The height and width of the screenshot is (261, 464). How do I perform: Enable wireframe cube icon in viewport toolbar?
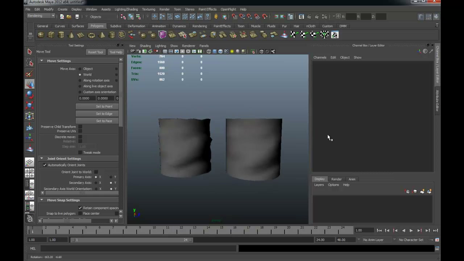click(208, 51)
